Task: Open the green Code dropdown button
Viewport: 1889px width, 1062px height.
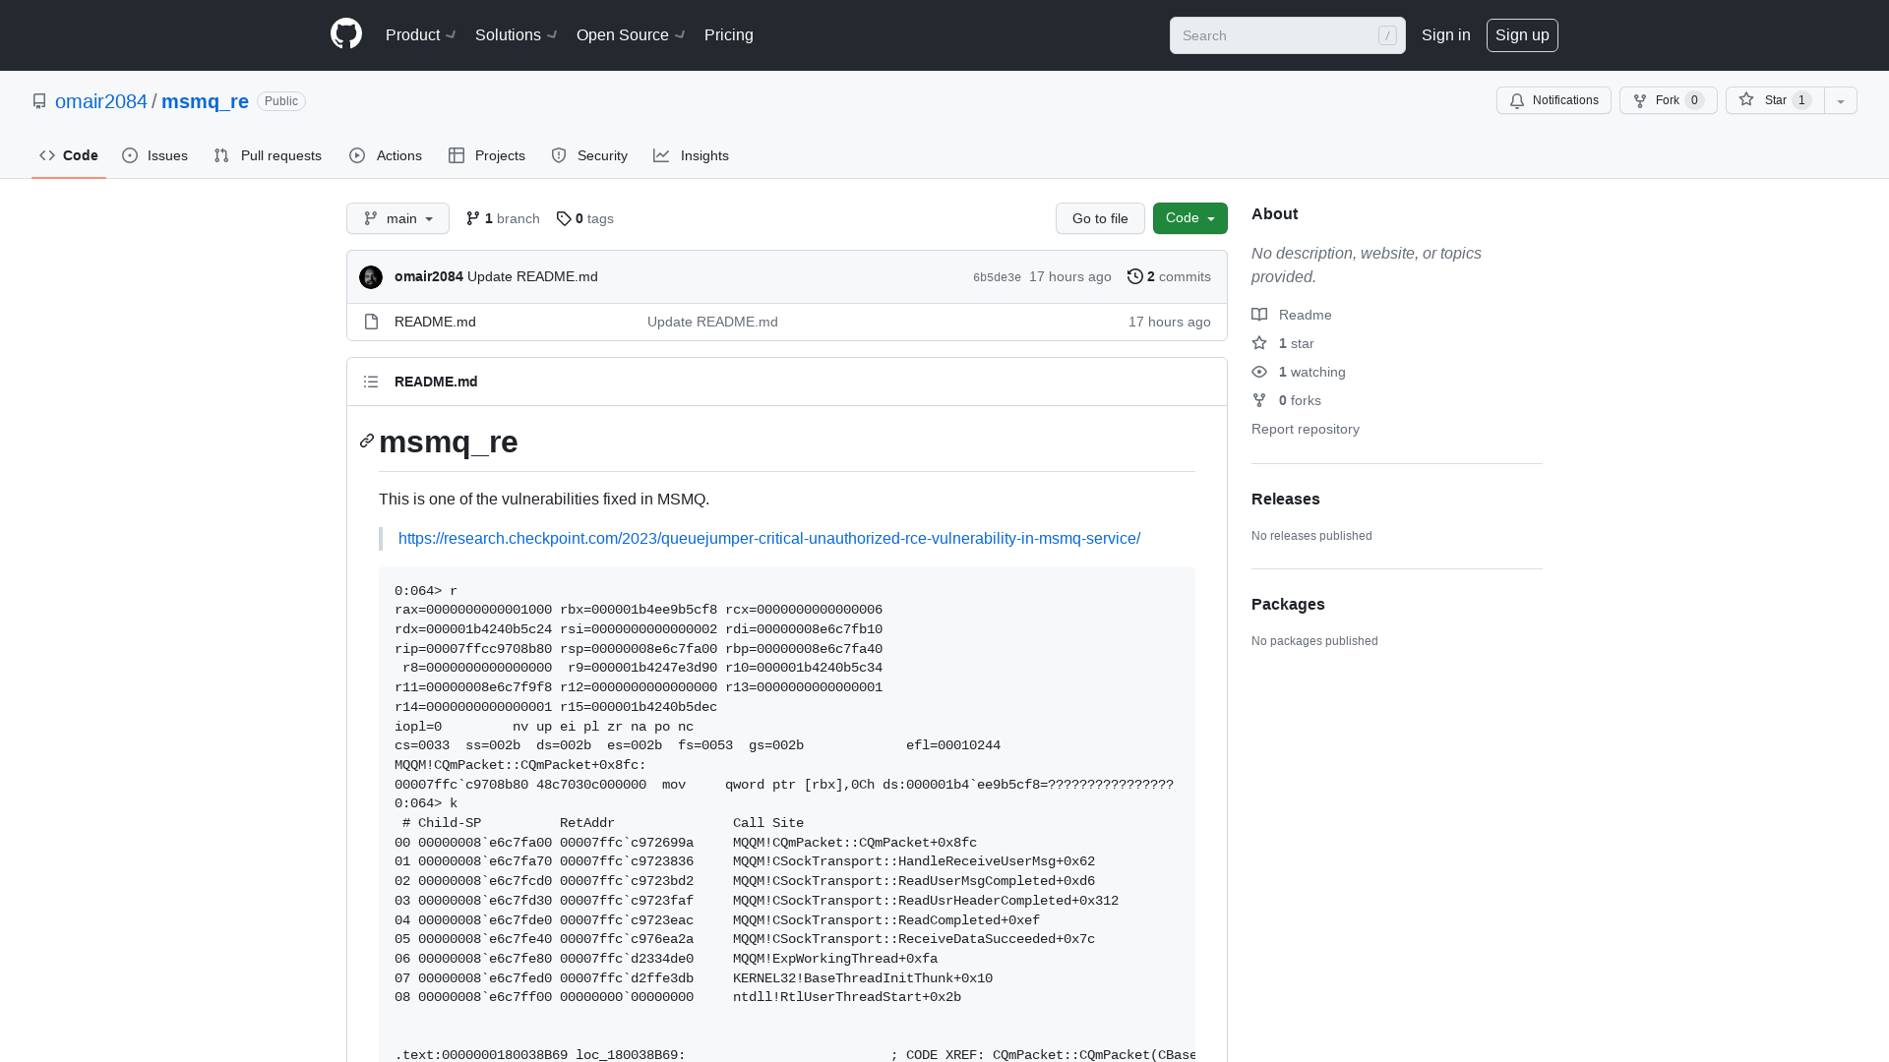Action: pos(1189,218)
